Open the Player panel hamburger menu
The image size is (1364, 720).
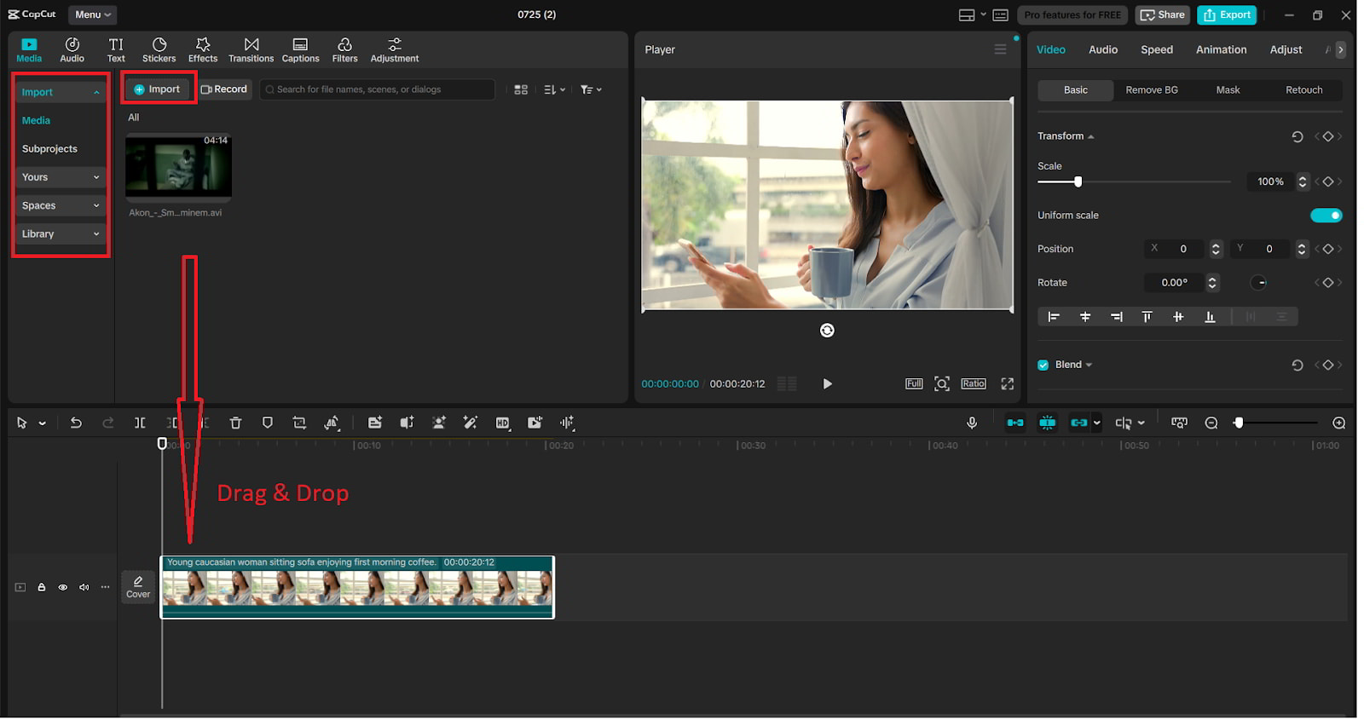click(1001, 49)
